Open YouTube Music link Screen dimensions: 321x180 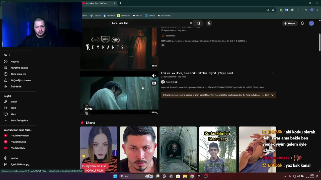pyautogui.click(x=18, y=142)
